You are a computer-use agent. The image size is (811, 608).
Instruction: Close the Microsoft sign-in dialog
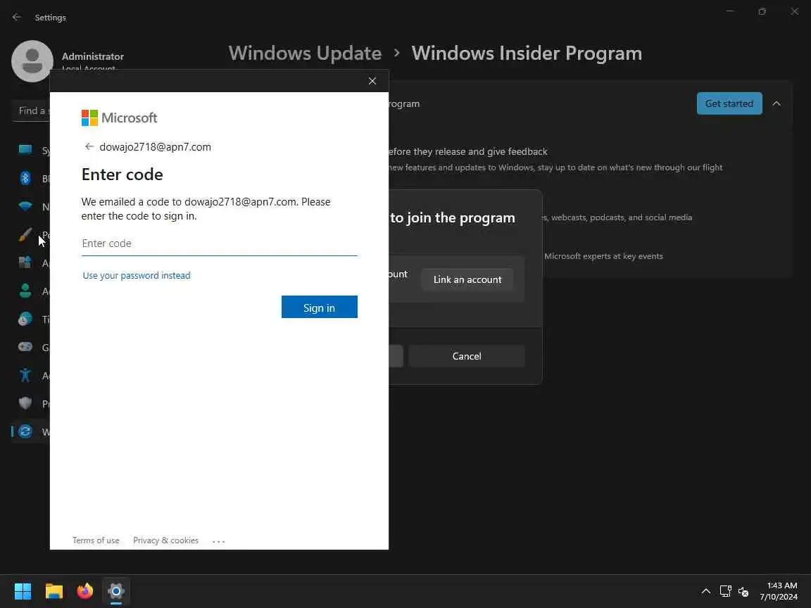372,81
